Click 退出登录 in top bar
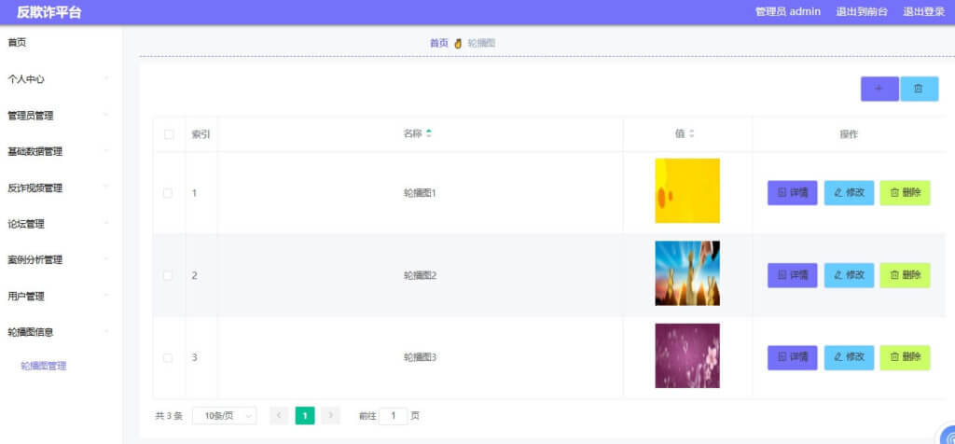The image size is (955, 444). coord(924,11)
